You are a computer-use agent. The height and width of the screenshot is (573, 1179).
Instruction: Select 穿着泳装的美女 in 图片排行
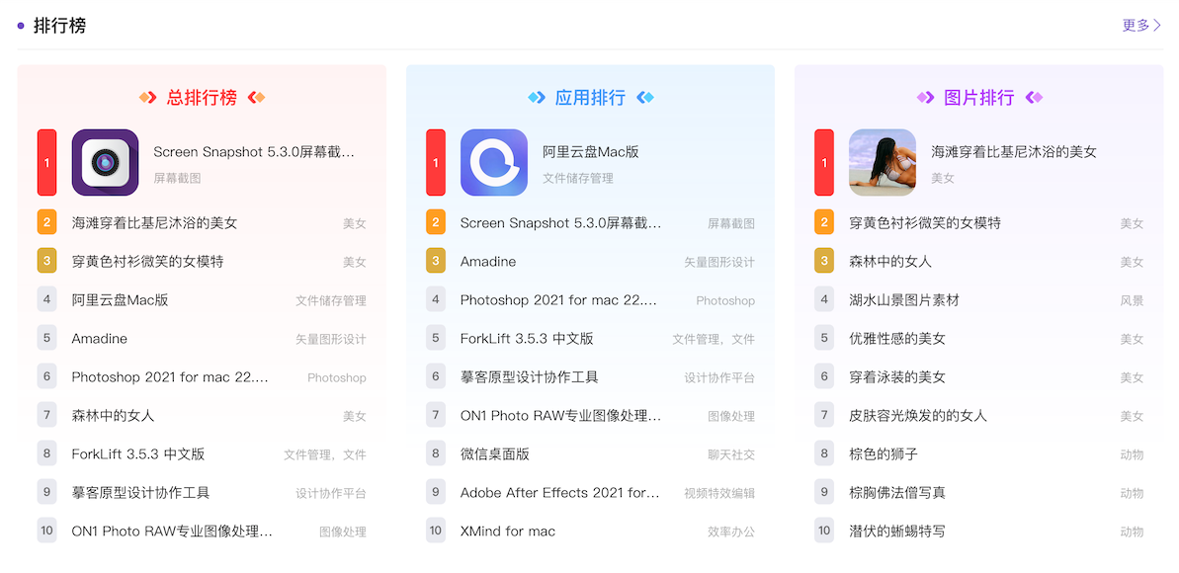pyautogui.click(x=897, y=377)
